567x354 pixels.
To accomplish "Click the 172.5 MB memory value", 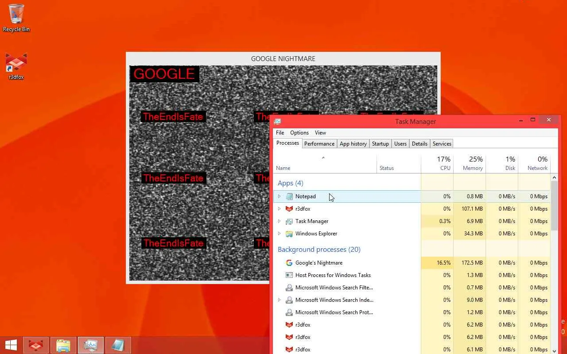I will tap(472, 263).
